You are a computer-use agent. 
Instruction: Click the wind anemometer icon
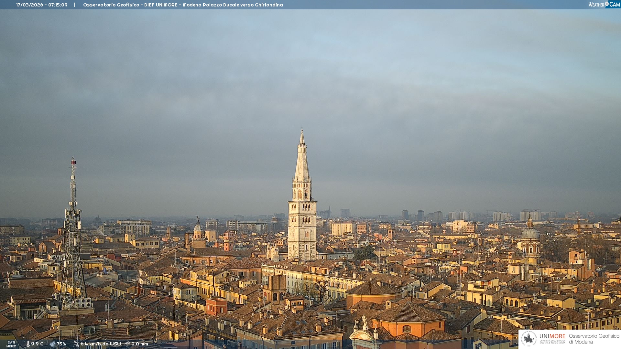pyautogui.click(x=76, y=344)
